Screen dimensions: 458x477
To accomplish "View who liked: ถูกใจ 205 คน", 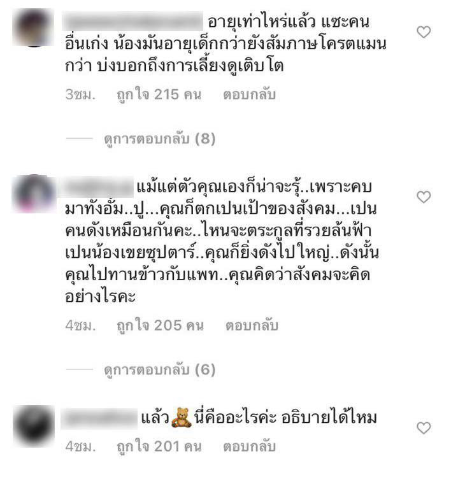I will (x=161, y=325).
